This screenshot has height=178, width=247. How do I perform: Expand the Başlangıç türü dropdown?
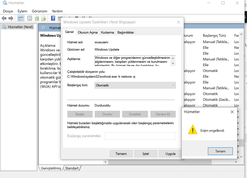click(x=135, y=85)
